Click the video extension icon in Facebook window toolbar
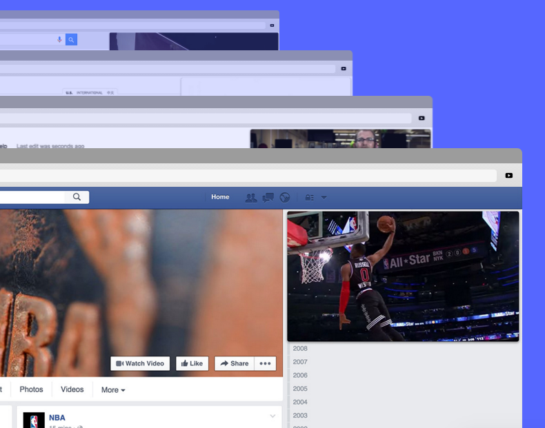Image resolution: width=545 pixels, height=428 pixels. [x=509, y=176]
